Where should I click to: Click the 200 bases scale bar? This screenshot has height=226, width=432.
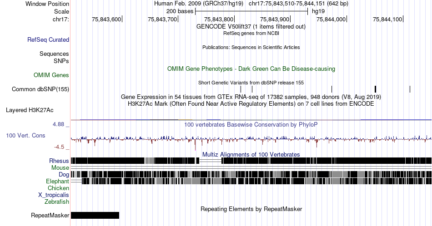251,11
